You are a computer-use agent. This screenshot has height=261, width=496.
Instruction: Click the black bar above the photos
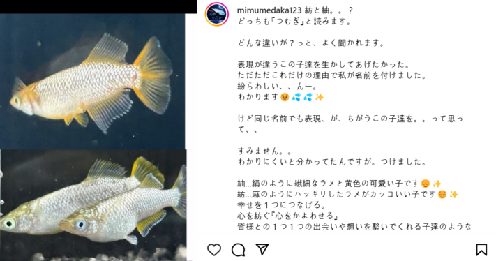pyautogui.click(x=98, y=7)
